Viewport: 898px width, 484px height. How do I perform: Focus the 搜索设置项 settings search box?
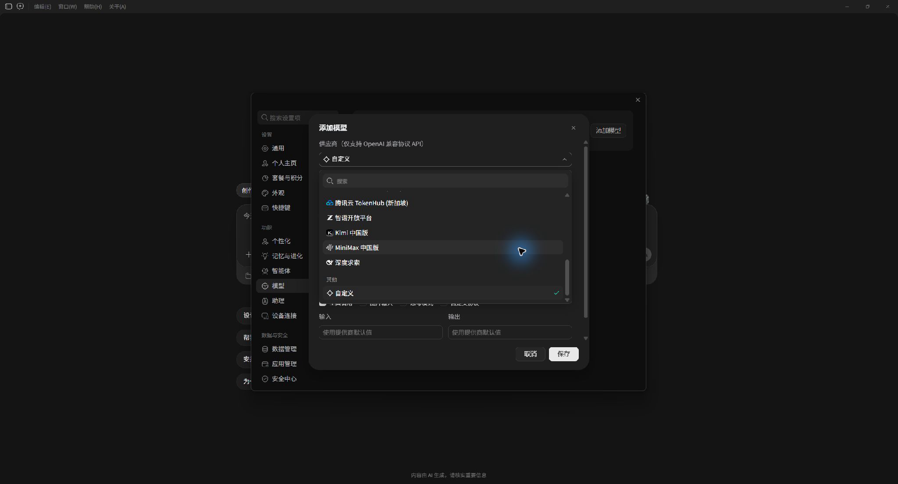coord(298,117)
